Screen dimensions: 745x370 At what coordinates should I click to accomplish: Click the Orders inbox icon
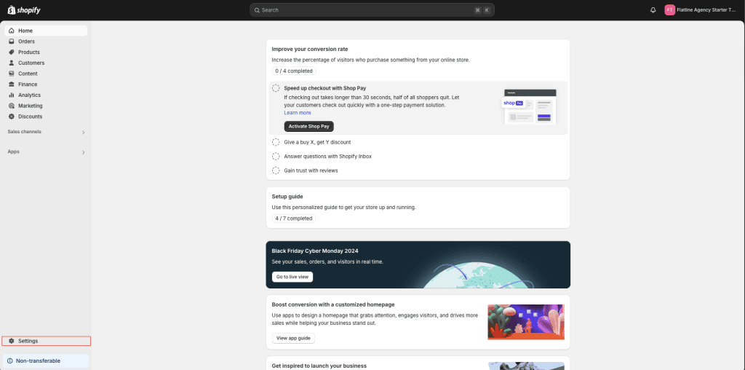click(12, 42)
